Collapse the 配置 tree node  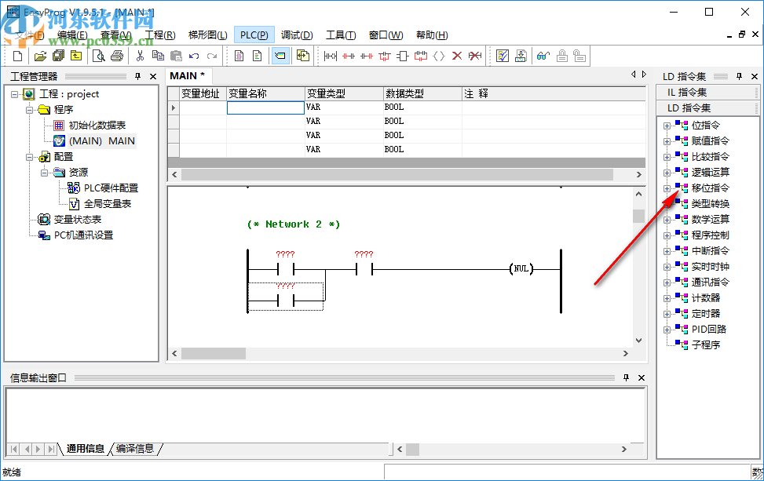pos(29,157)
